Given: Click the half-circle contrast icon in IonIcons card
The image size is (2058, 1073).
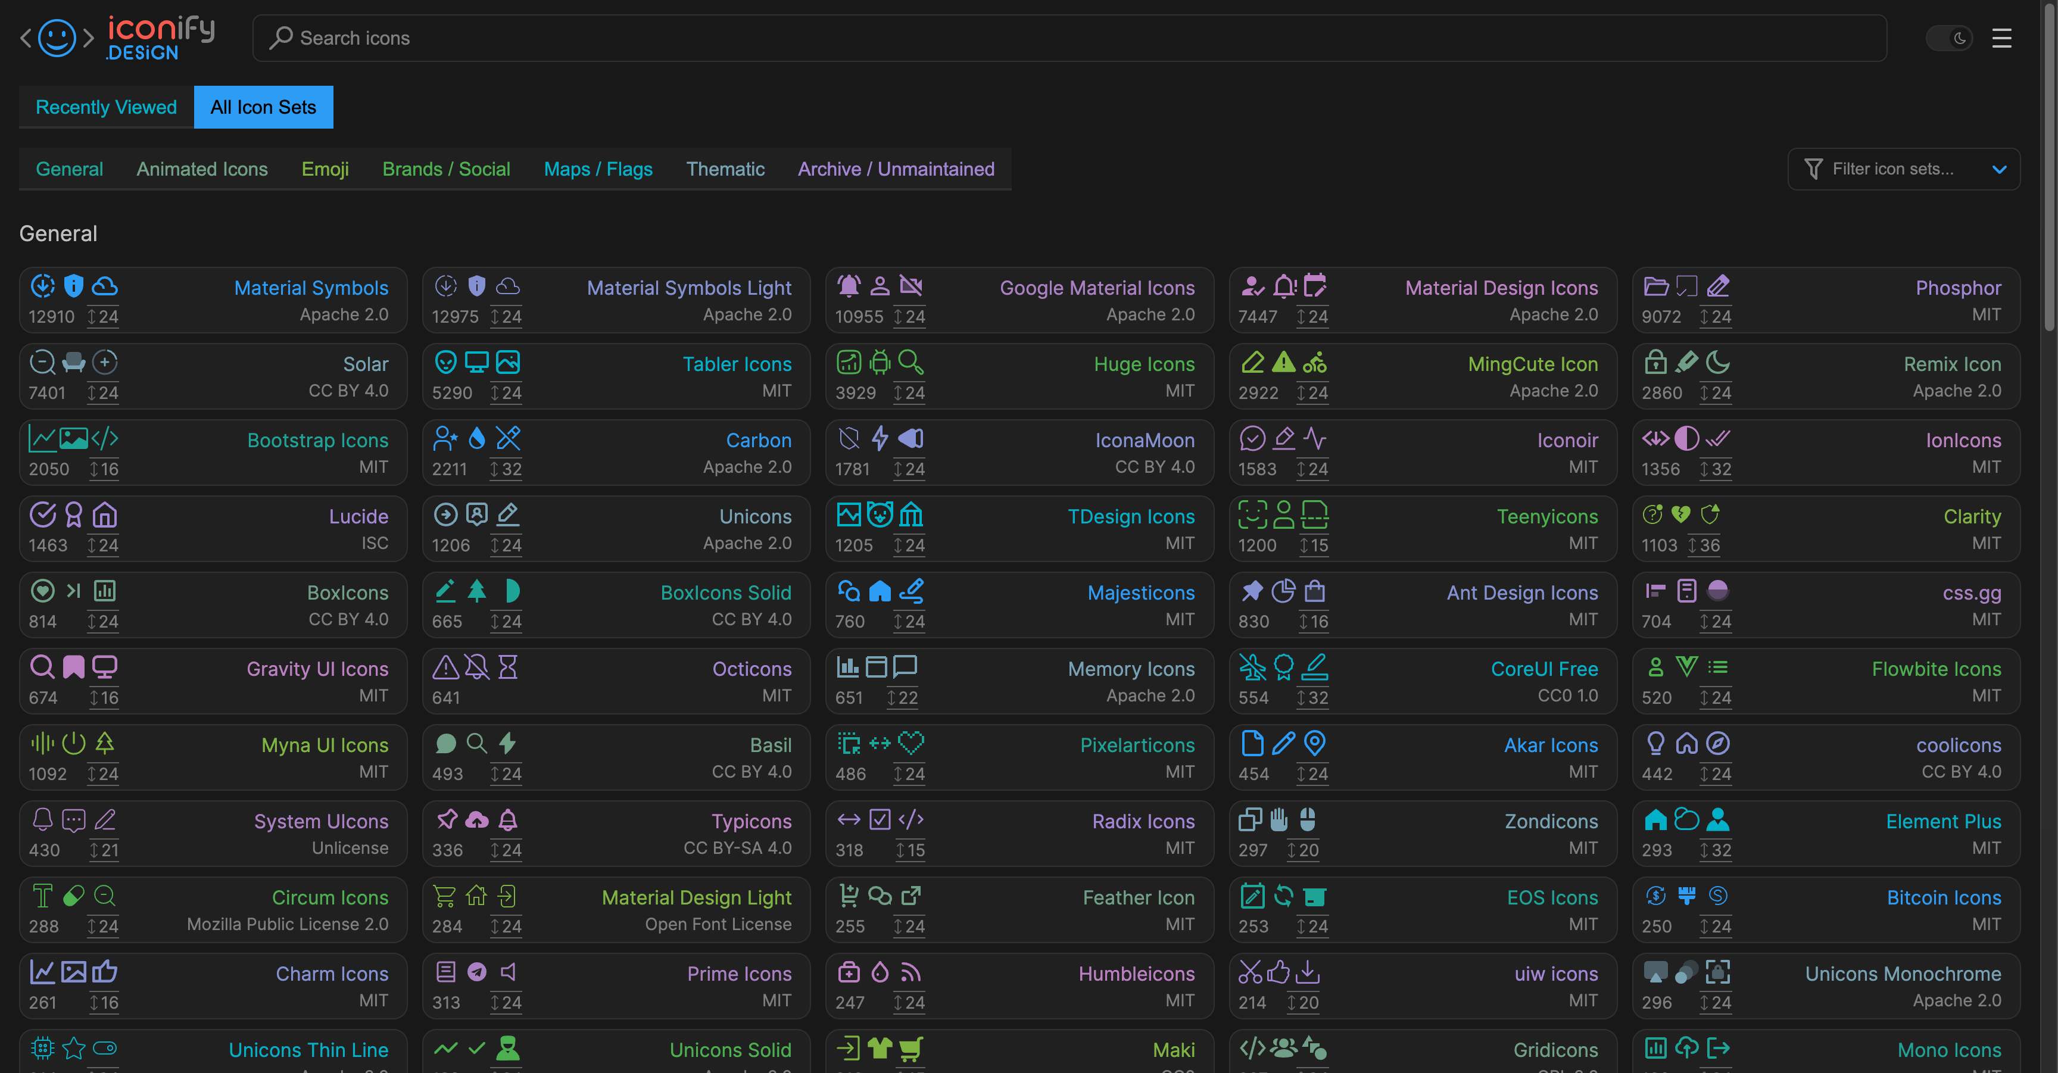Looking at the screenshot, I should pos(1686,438).
